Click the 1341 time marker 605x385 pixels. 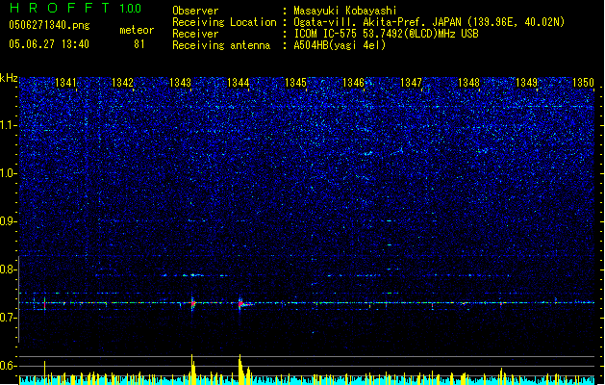point(65,83)
